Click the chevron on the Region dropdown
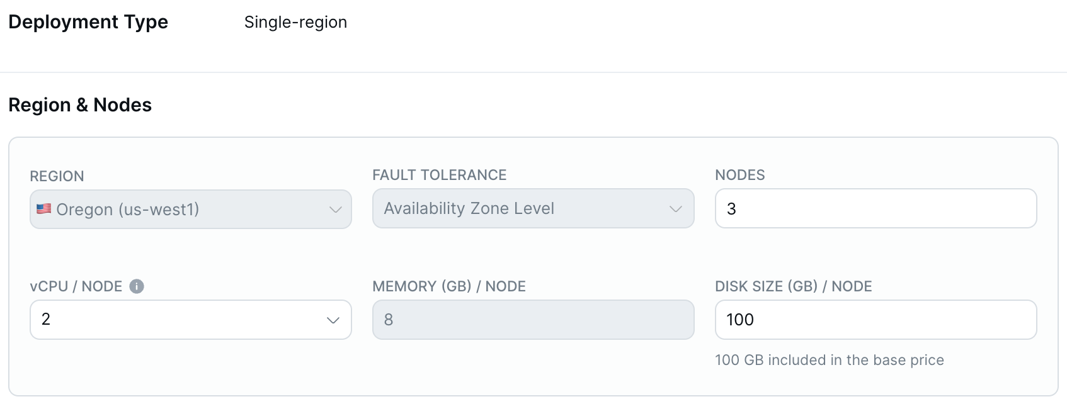Image resolution: width=1067 pixels, height=404 pixels. point(335,210)
